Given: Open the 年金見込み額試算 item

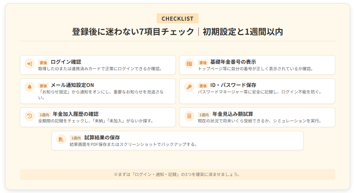Looking at the screenshot, I should (x=233, y=114).
